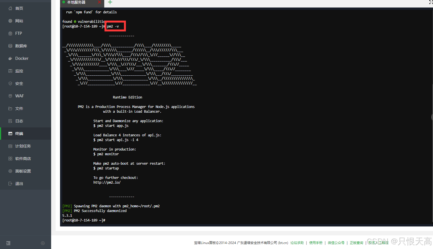433x249 pixels.
Task: Click the 计划任务 calendar icon
Action: 10,146
